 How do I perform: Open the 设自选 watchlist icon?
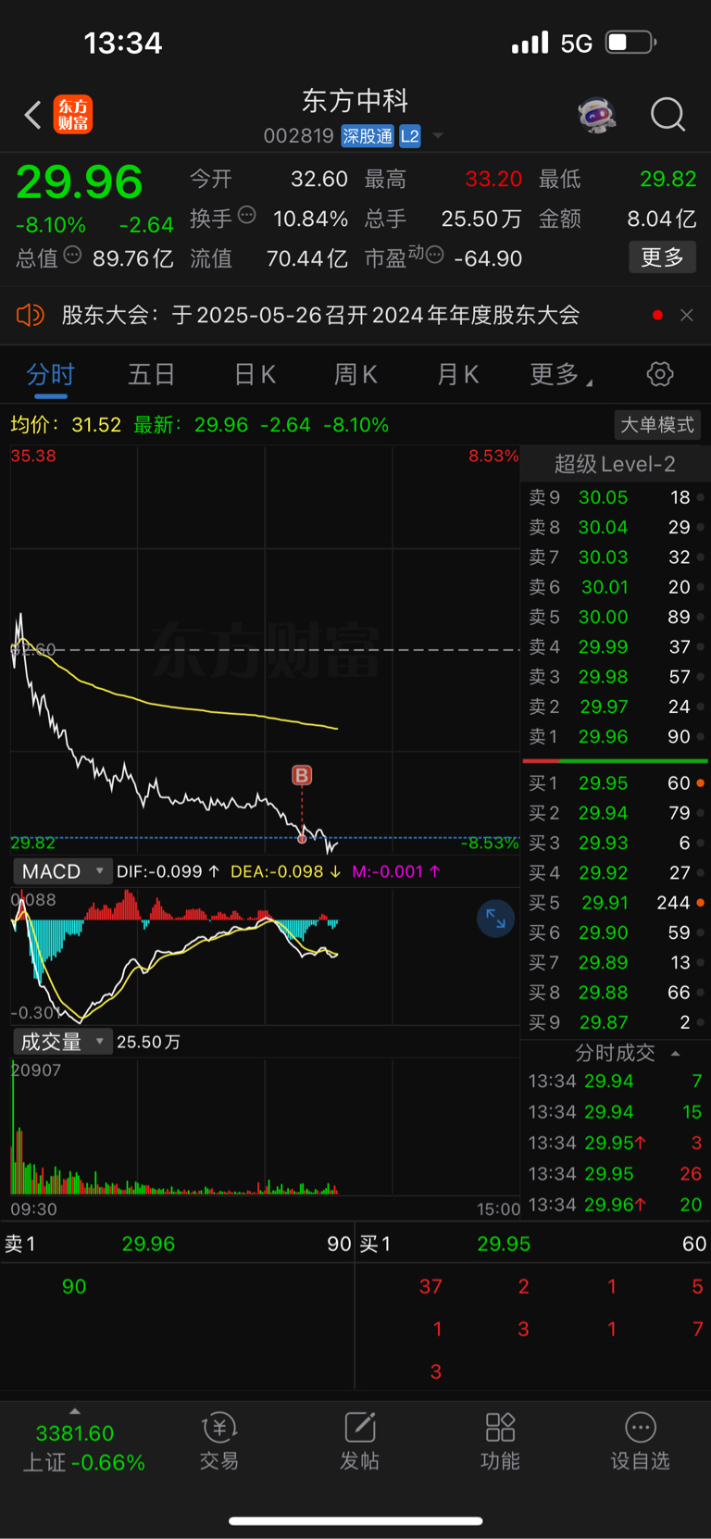640,1442
